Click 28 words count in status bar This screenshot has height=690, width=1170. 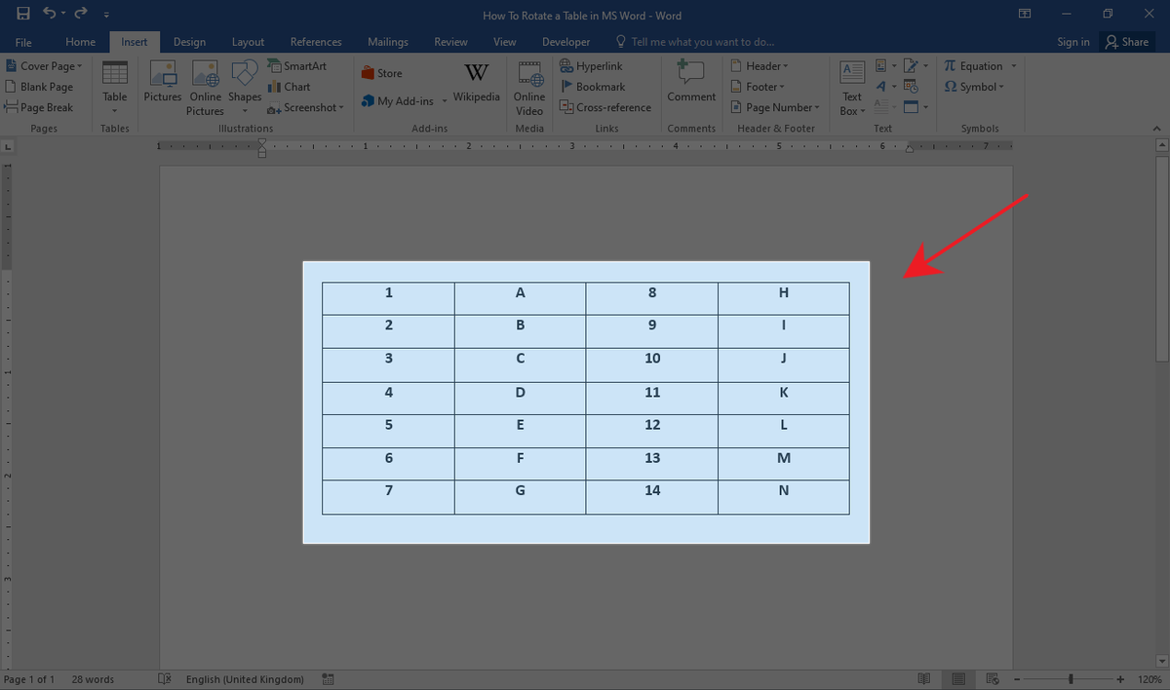[93, 679]
